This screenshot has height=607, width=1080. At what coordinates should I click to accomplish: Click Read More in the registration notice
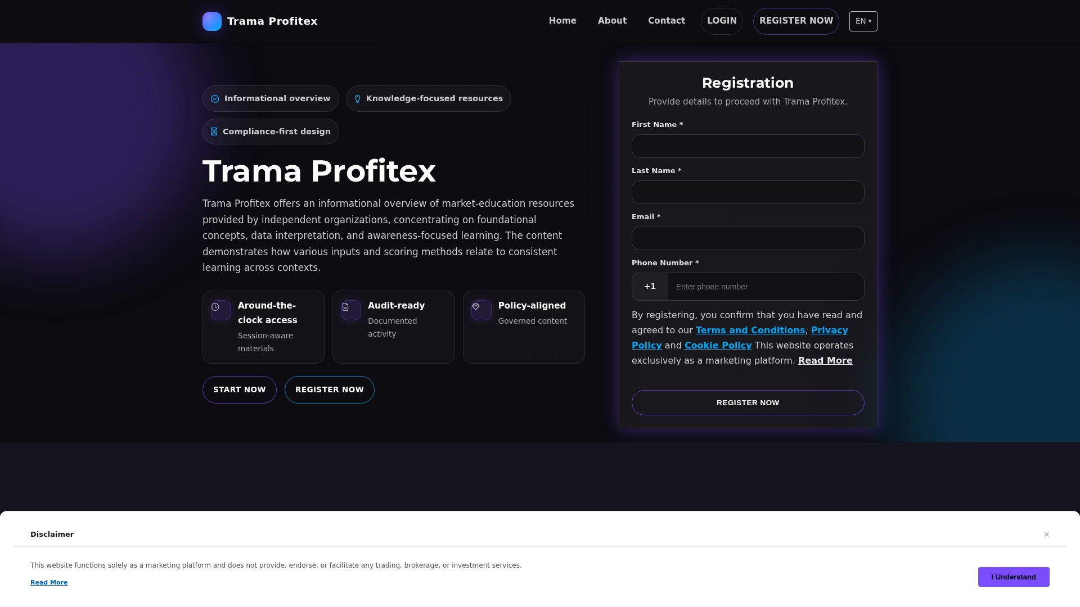pos(825,361)
